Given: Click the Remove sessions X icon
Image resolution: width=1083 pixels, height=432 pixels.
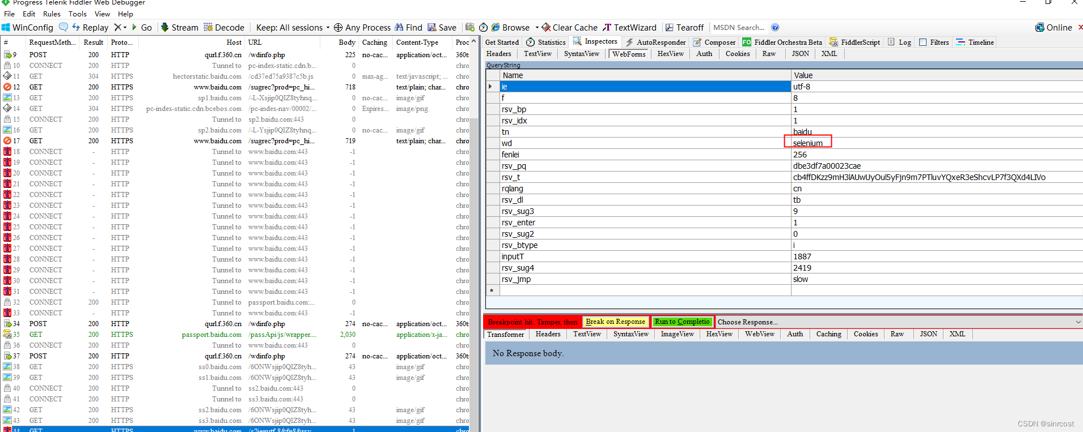Looking at the screenshot, I should 117,27.
